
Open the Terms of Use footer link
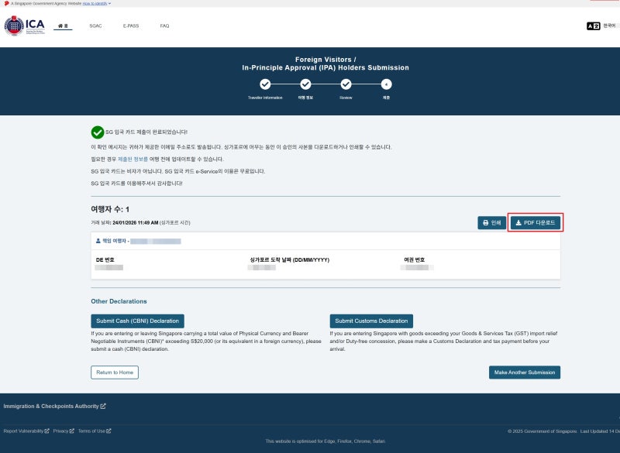[x=95, y=431]
